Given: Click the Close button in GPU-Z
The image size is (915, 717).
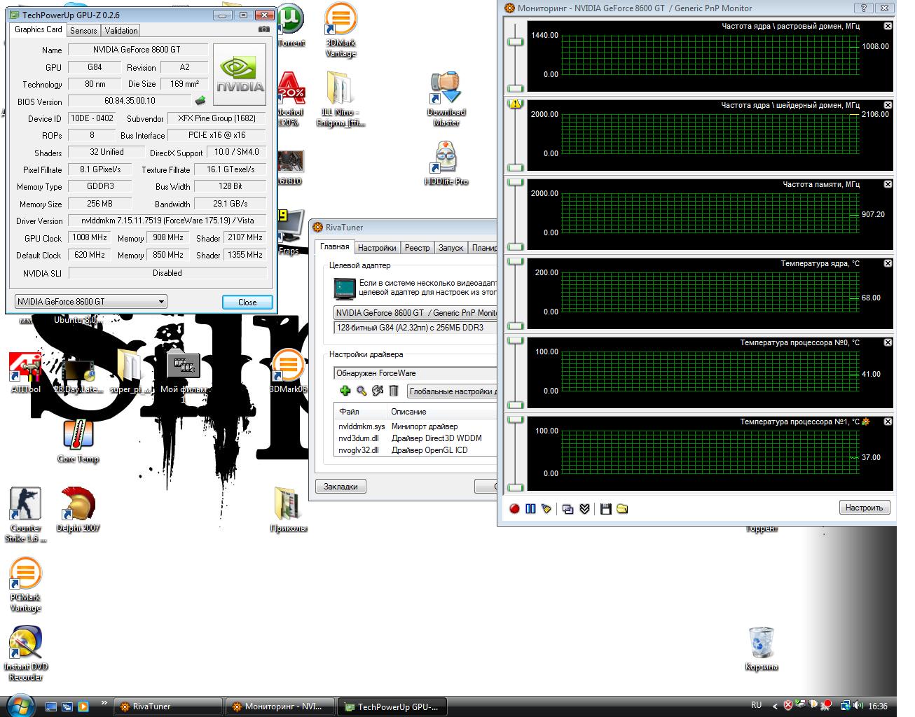Looking at the screenshot, I should point(247,302).
